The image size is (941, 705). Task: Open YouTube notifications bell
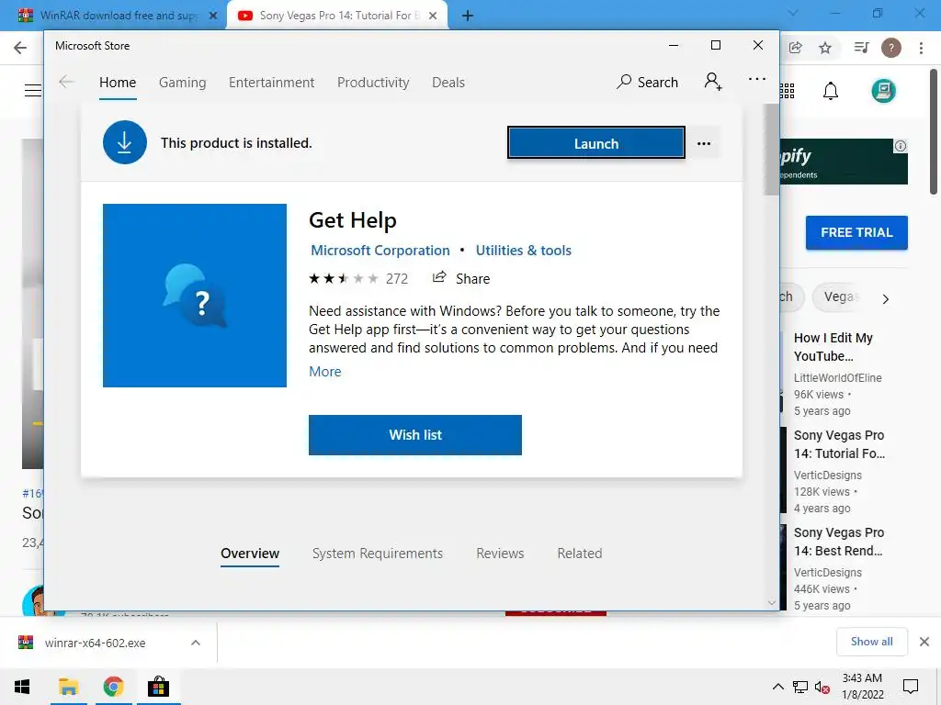click(831, 91)
